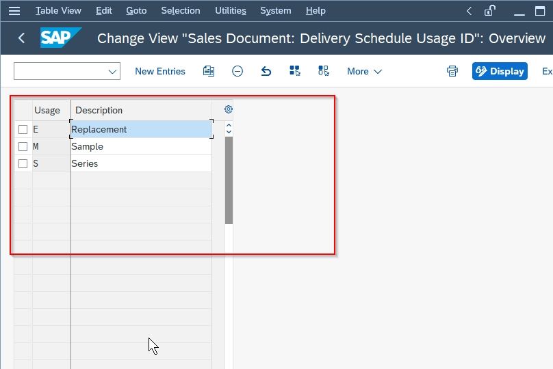
Task: Open the Goto menu
Action: click(136, 11)
